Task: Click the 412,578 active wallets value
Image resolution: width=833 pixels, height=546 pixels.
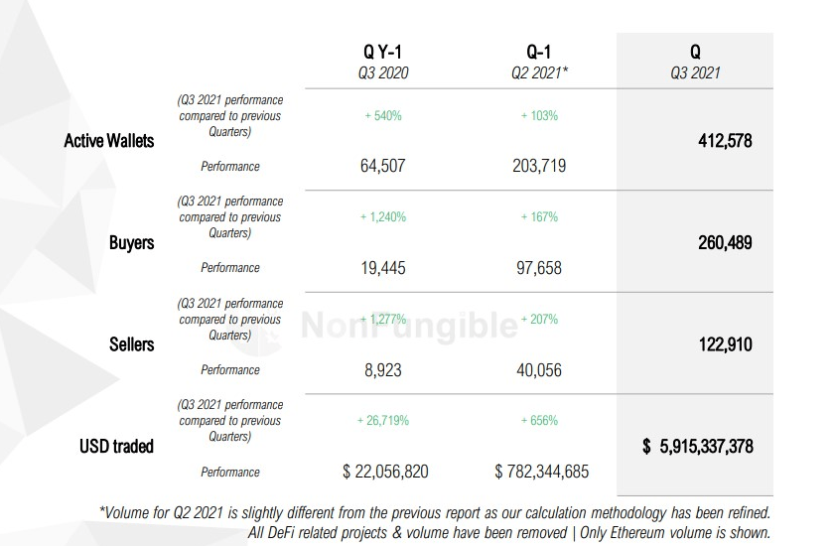Action: click(x=725, y=141)
